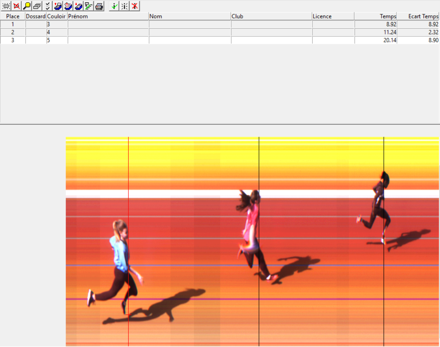Select the Place 3 cell
The image size is (440, 347).
(x=13, y=40)
